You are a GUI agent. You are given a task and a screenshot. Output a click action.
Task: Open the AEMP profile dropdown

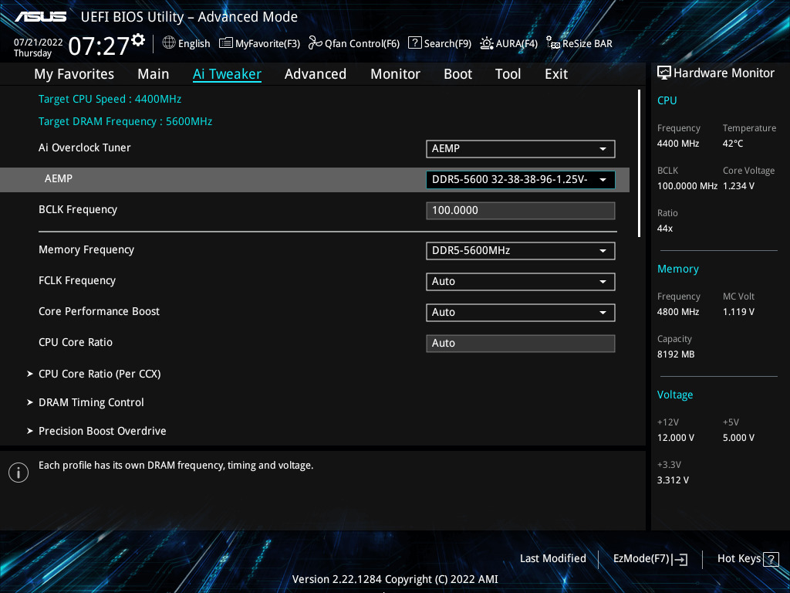pos(521,179)
